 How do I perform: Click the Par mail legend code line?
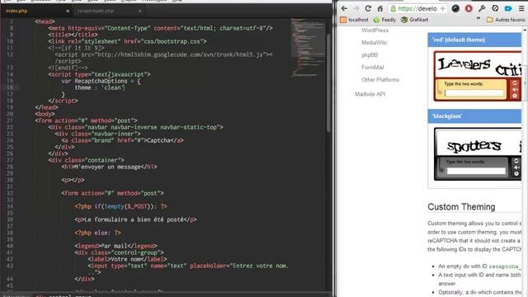pyautogui.click(x=115, y=246)
